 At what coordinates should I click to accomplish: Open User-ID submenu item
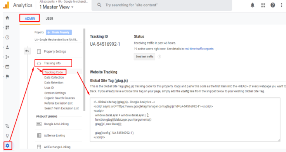coord(49,88)
